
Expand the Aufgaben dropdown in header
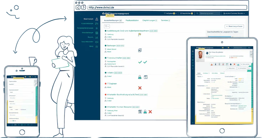(170, 14)
